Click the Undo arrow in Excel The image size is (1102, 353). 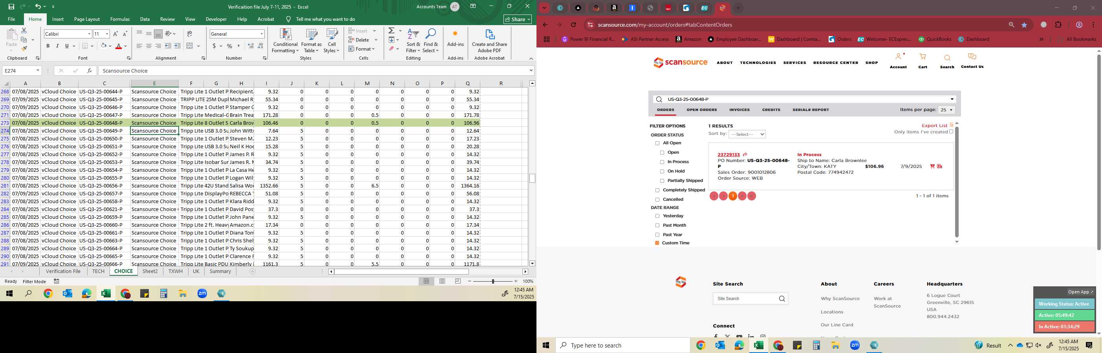pyautogui.click(x=38, y=6)
